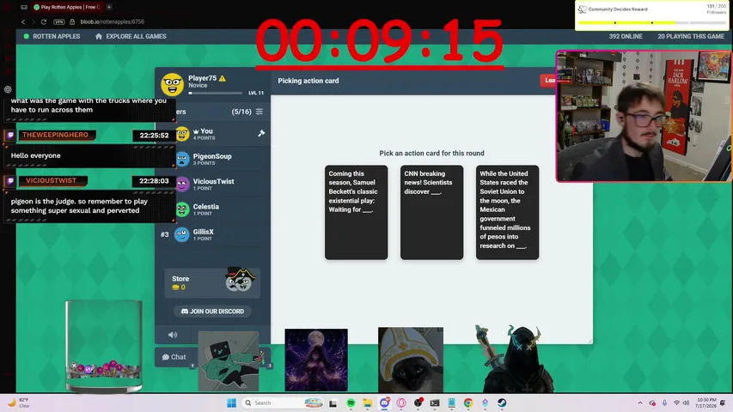Image resolution: width=733 pixels, height=412 pixels.
Task: Click 20 Playing This Game text
Action: point(691,36)
